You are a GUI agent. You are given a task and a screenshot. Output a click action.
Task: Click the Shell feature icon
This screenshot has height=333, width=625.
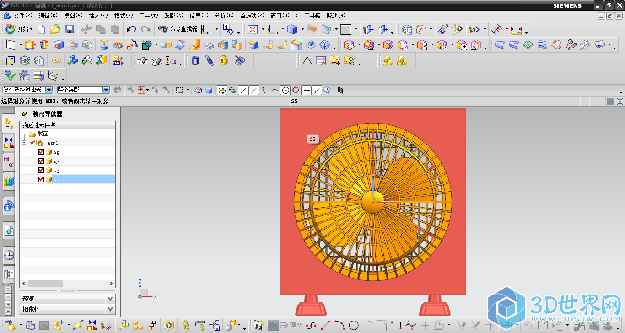[x=223, y=45]
